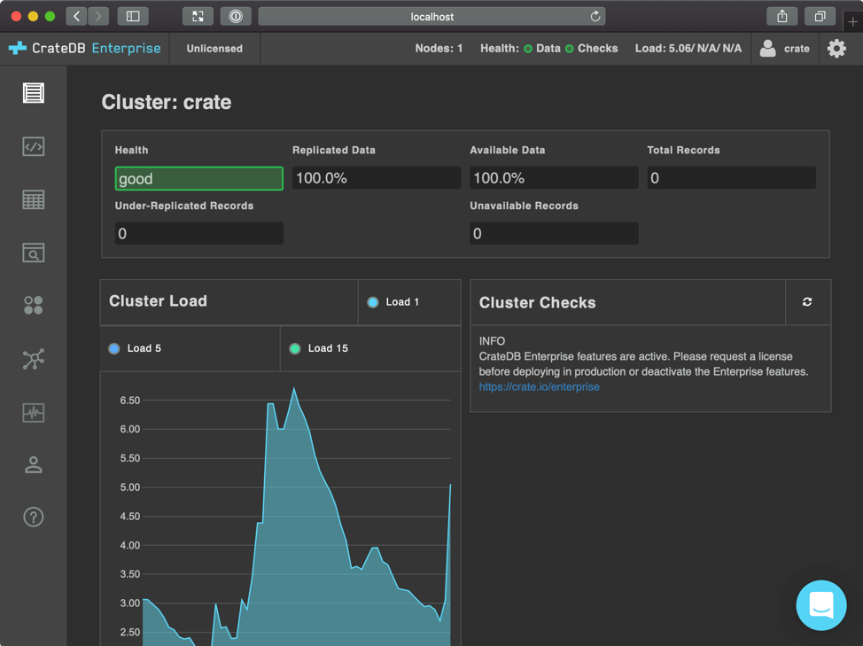863x646 pixels.
Task: Open the Help question mark icon
Action: click(x=33, y=518)
